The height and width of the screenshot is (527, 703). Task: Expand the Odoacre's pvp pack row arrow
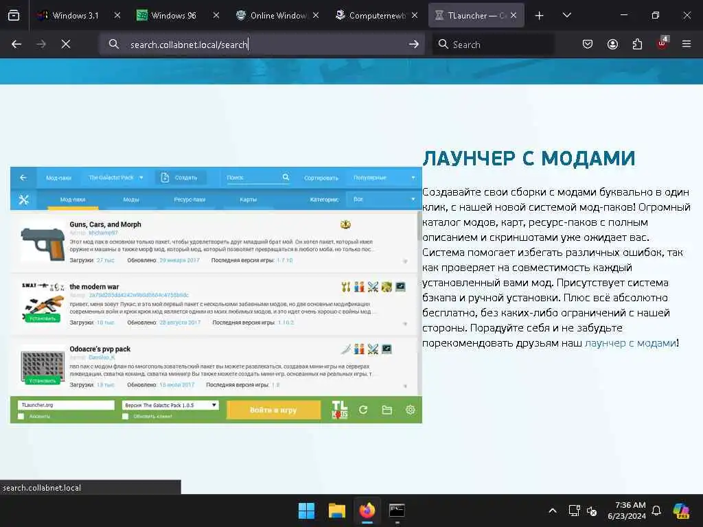point(405,386)
